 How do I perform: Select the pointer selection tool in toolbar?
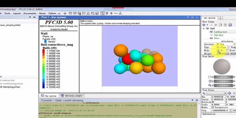pyautogui.click(x=102, y=13)
